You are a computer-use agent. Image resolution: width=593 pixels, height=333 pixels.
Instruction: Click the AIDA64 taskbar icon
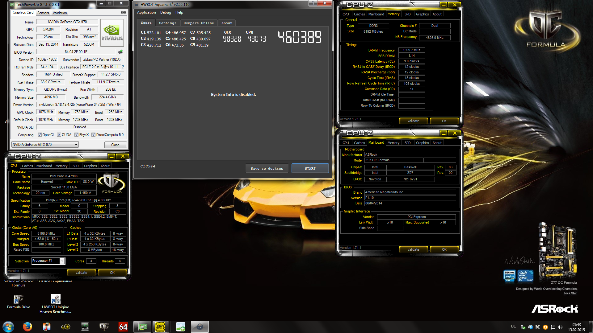click(x=123, y=327)
